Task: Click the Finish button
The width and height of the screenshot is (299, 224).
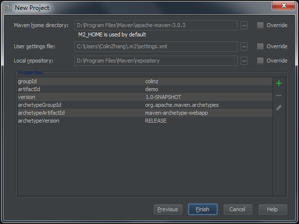Action: coord(202,209)
